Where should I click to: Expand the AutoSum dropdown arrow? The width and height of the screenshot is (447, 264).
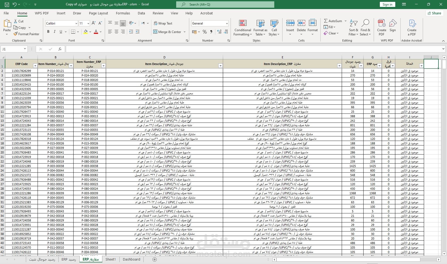345,21
